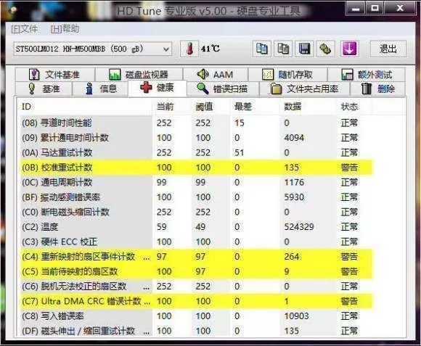Select the (0B) 校准重试计数 highlighted row
Viewport: 421px width, 346px height.
pyautogui.click(x=197, y=168)
